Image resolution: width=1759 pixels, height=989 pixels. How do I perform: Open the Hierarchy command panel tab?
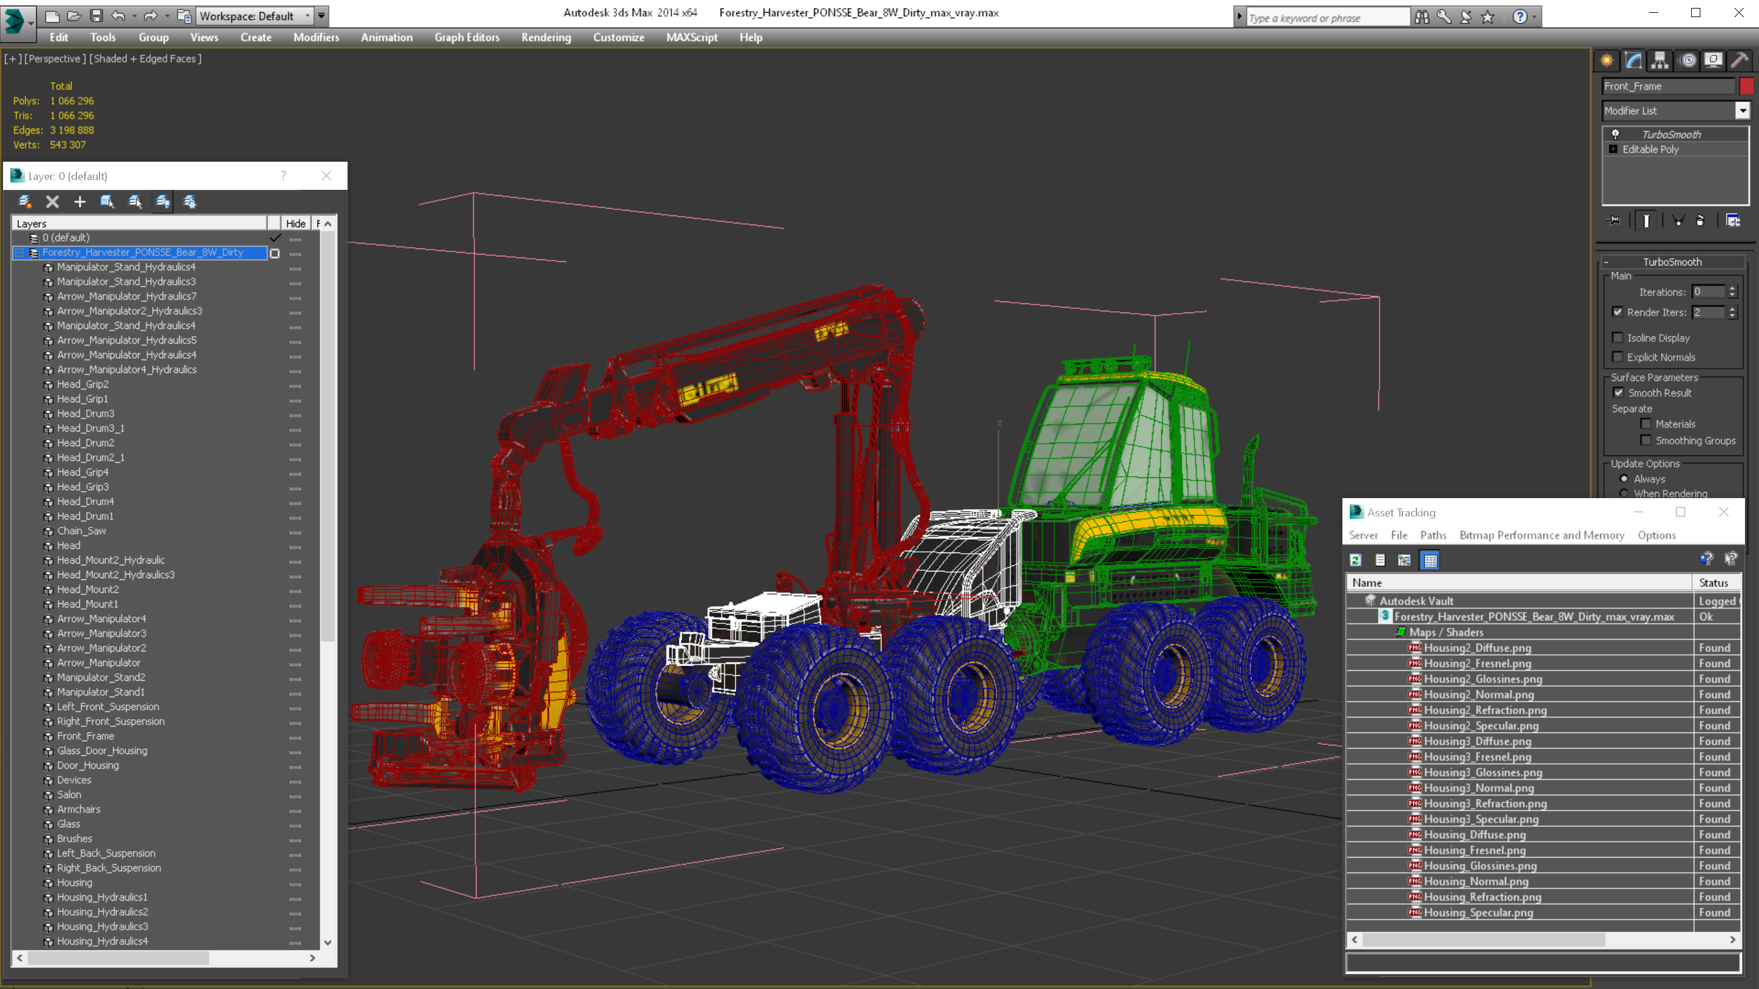click(x=1660, y=60)
